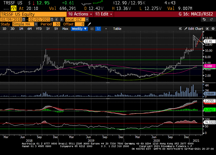
Task: Select the 1Y range tab
Action: (x=48, y=29)
